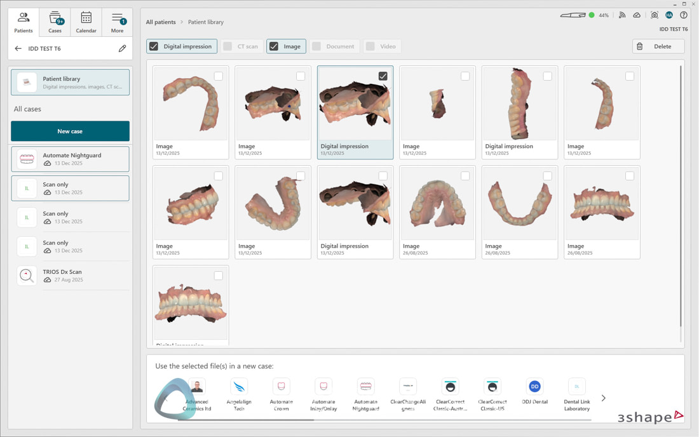699x437 pixels.
Task: Select the Automate Nightguard case
Action: [70, 159]
